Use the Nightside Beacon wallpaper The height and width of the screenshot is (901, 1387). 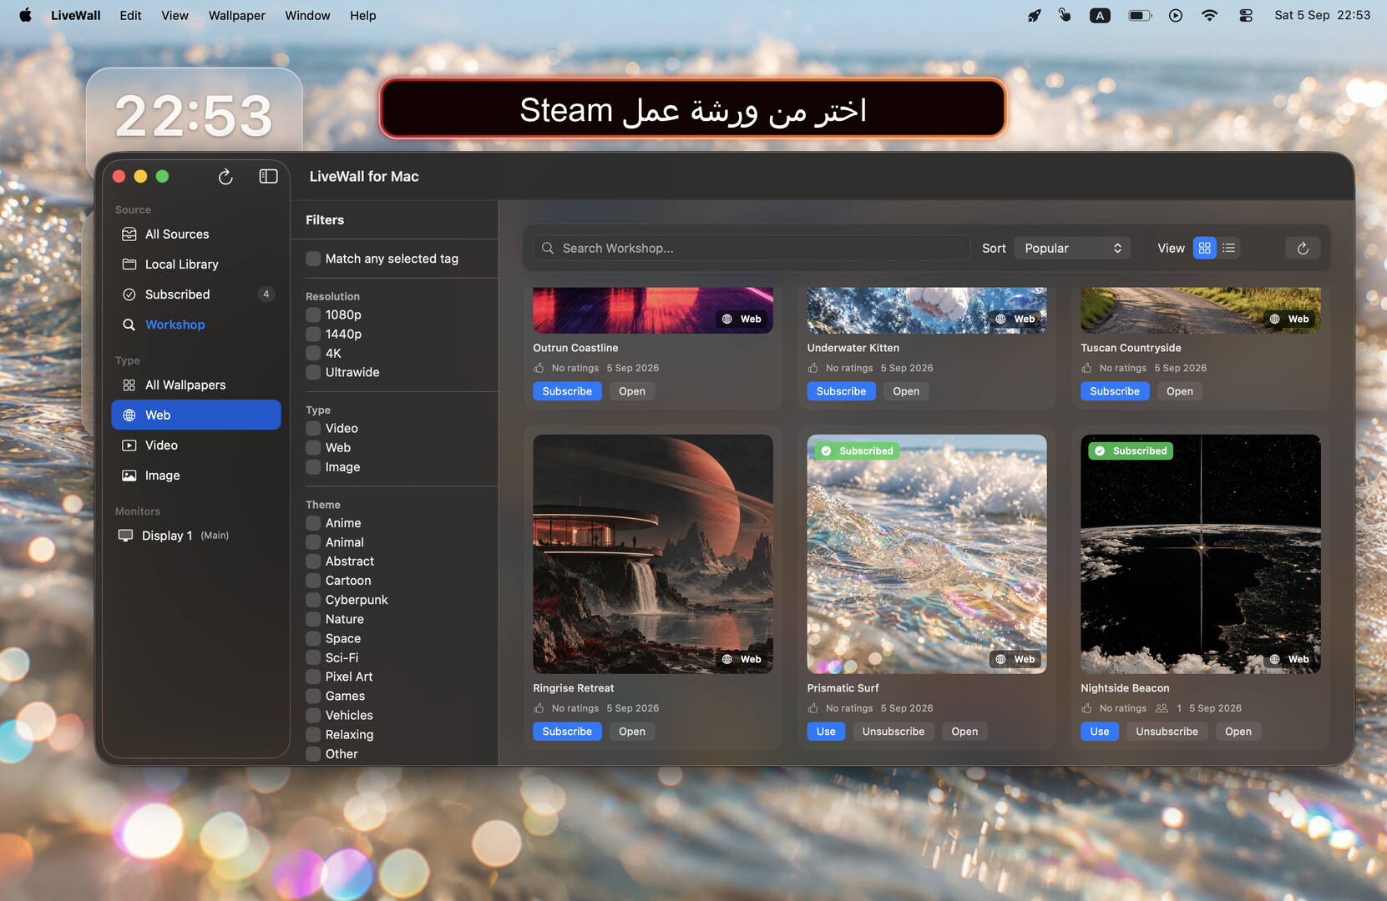(1100, 732)
